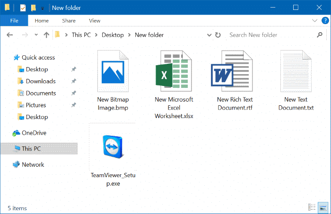
Task: Click This PC in the address breadcrumb
Action: pyautogui.click(x=81, y=35)
